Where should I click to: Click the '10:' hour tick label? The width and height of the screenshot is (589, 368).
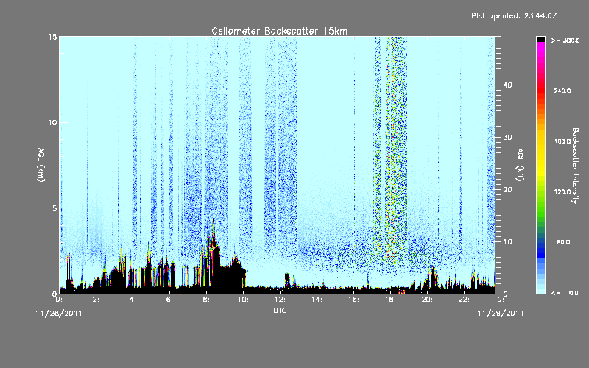tap(243, 300)
